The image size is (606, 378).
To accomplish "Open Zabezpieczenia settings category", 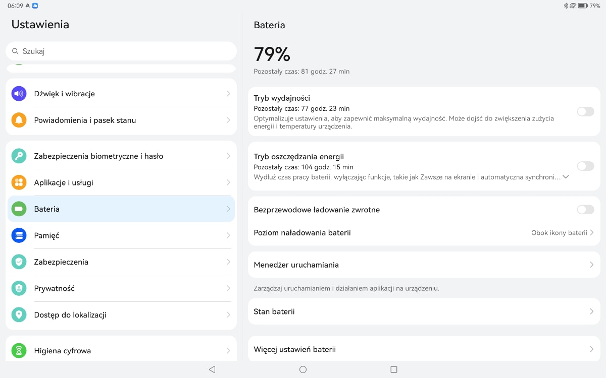I will pos(121,262).
